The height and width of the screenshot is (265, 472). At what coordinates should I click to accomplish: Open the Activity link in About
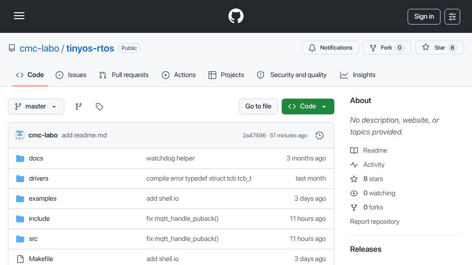click(x=368, y=165)
